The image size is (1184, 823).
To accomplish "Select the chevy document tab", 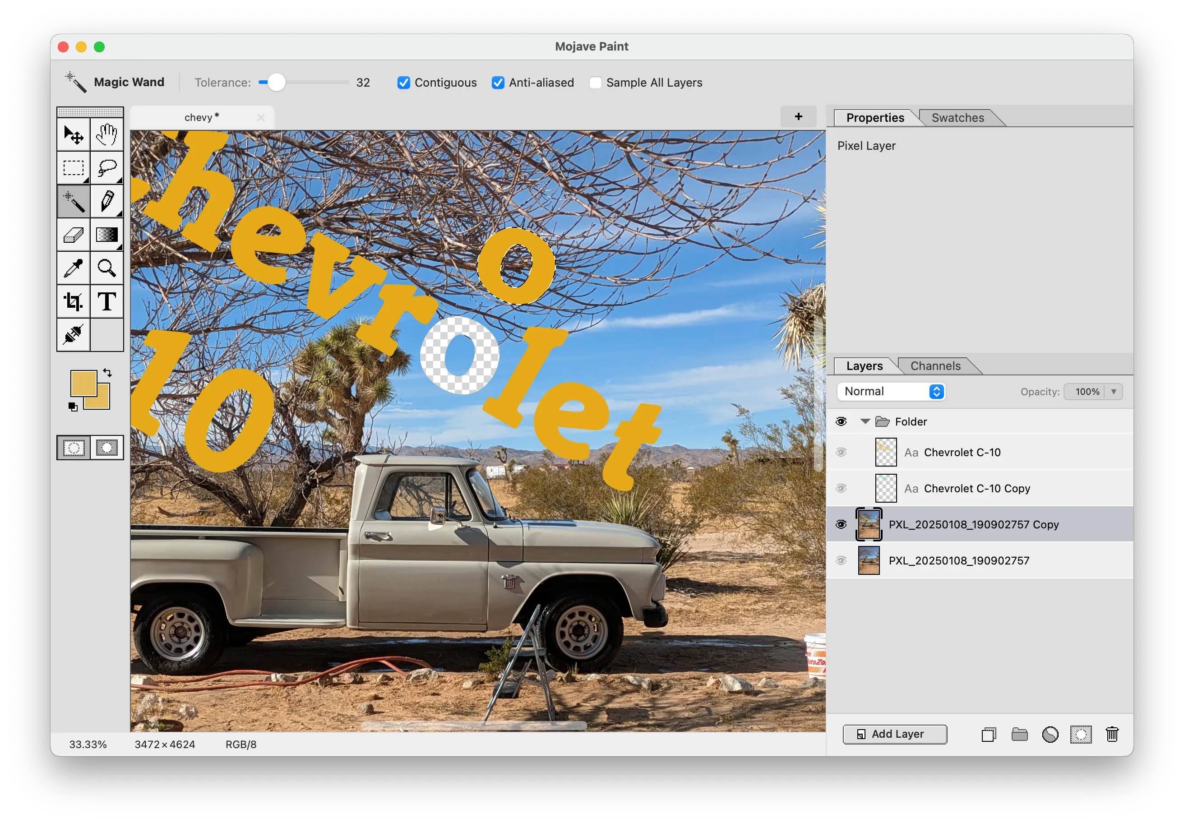I will coord(202,118).
